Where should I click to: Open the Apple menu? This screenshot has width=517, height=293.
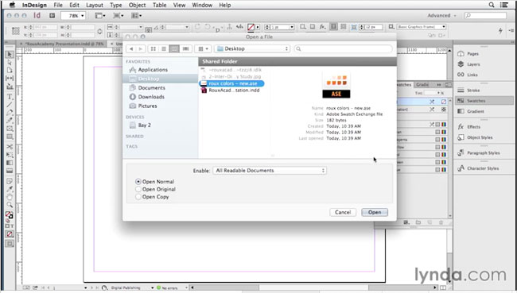[x=12, y=5]
